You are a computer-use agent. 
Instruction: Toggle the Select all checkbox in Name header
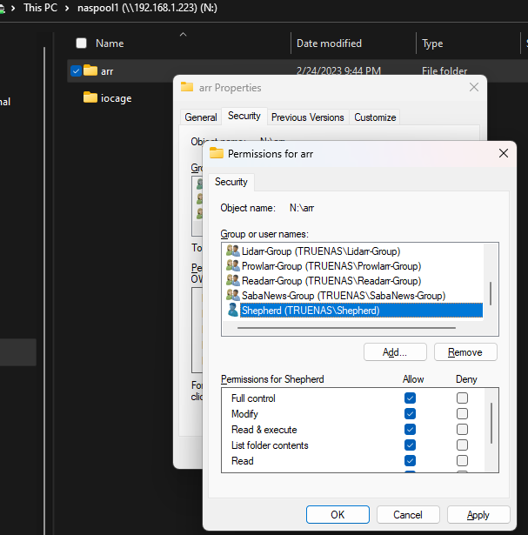[81, 43]
